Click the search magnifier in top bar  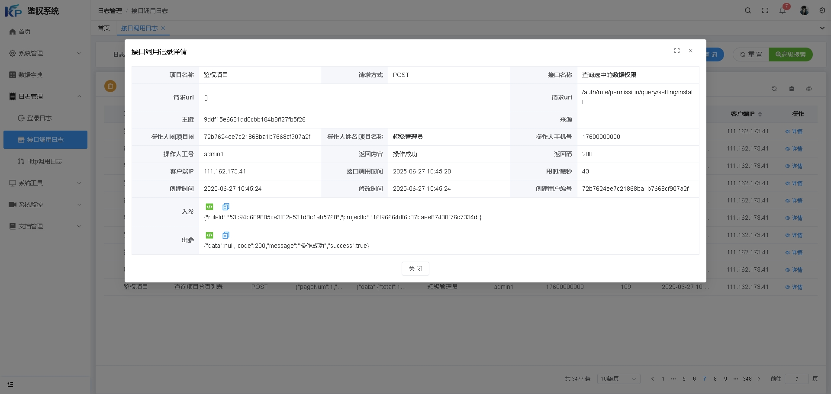[748, 10]
